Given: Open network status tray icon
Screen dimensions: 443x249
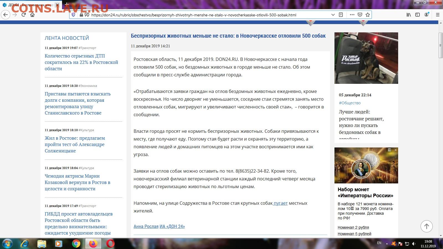Looking at the screenshot, I should (x=407, y=244).
